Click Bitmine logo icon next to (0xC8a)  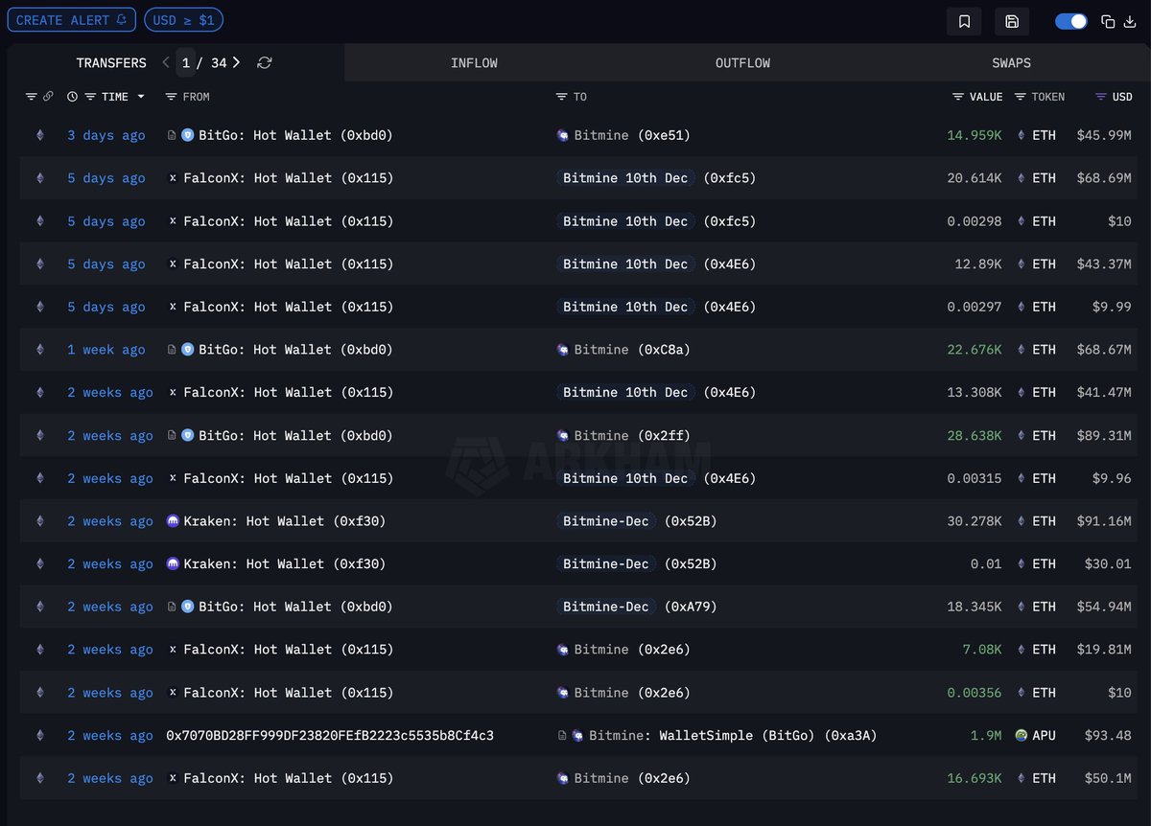click(563, 350)
